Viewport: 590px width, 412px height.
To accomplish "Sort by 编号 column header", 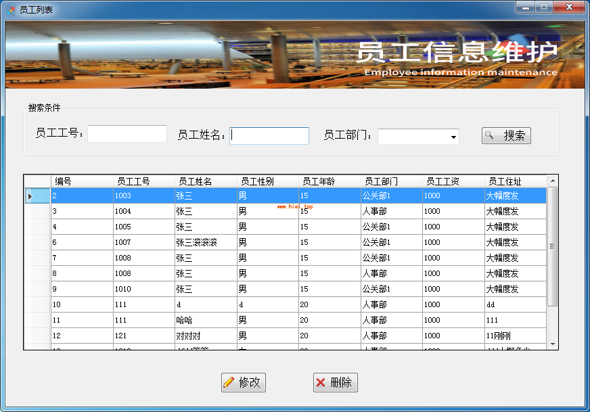I will pos(82,181).
